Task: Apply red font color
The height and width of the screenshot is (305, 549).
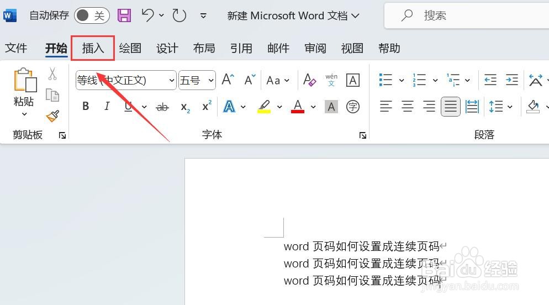Action: [298, 107]
